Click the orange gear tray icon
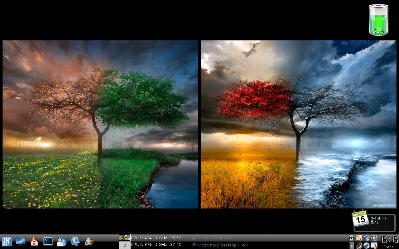 pyautogui.click(x=359, y=238)
